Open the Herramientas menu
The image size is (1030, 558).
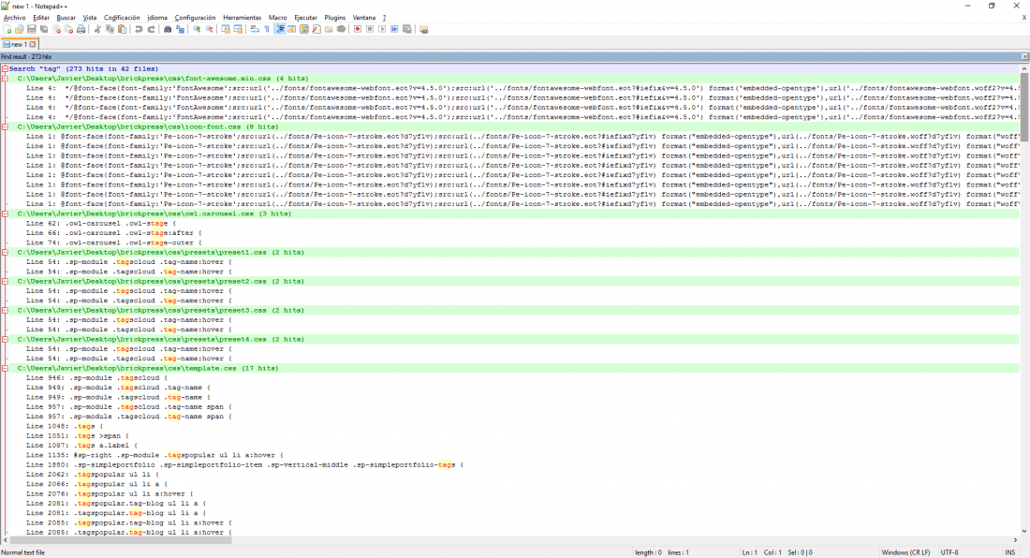click(x=242, y=18)
